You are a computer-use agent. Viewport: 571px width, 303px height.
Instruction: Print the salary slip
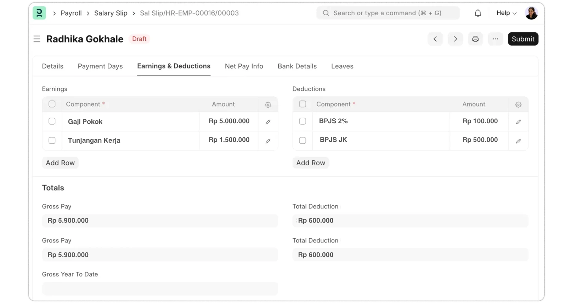tap(475, 39)
